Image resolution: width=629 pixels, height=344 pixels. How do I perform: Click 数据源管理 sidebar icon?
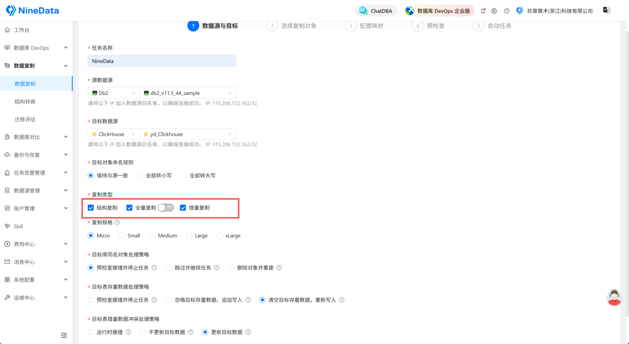(x=7, y=191)
